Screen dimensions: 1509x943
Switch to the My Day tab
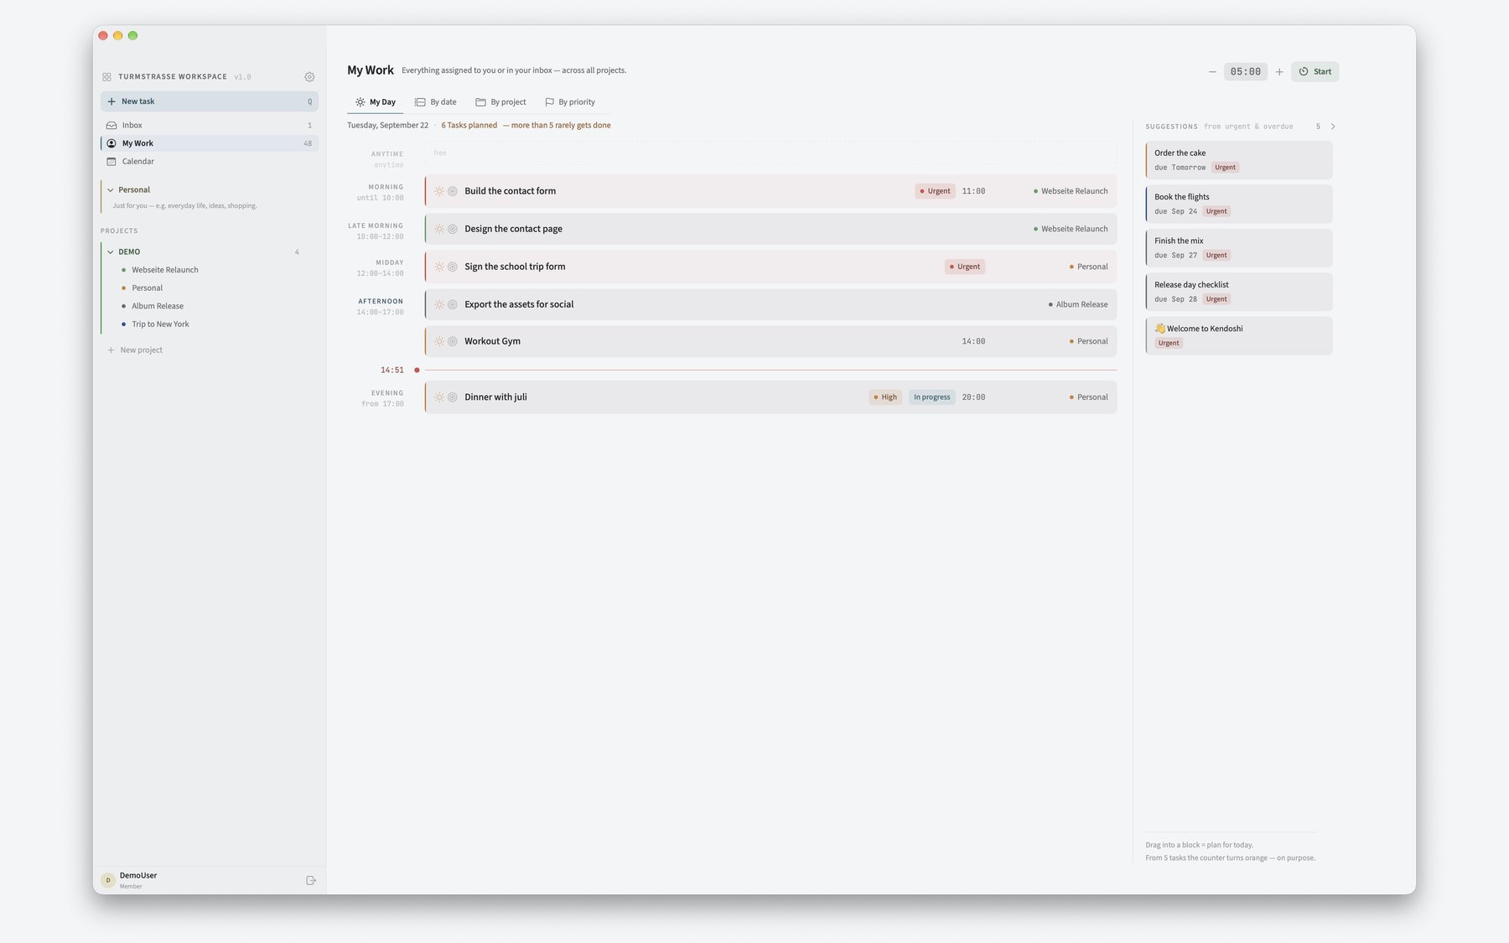[376, 102]
